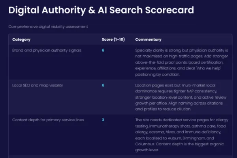237x158 pixels.
Task: Select Content depth for primary service lines
Action: click(x=48, y=120)
